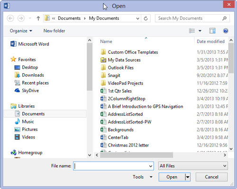Click the file list vertical scrollbar thumb
Screen dimensions: 237x189
point(231,58)
